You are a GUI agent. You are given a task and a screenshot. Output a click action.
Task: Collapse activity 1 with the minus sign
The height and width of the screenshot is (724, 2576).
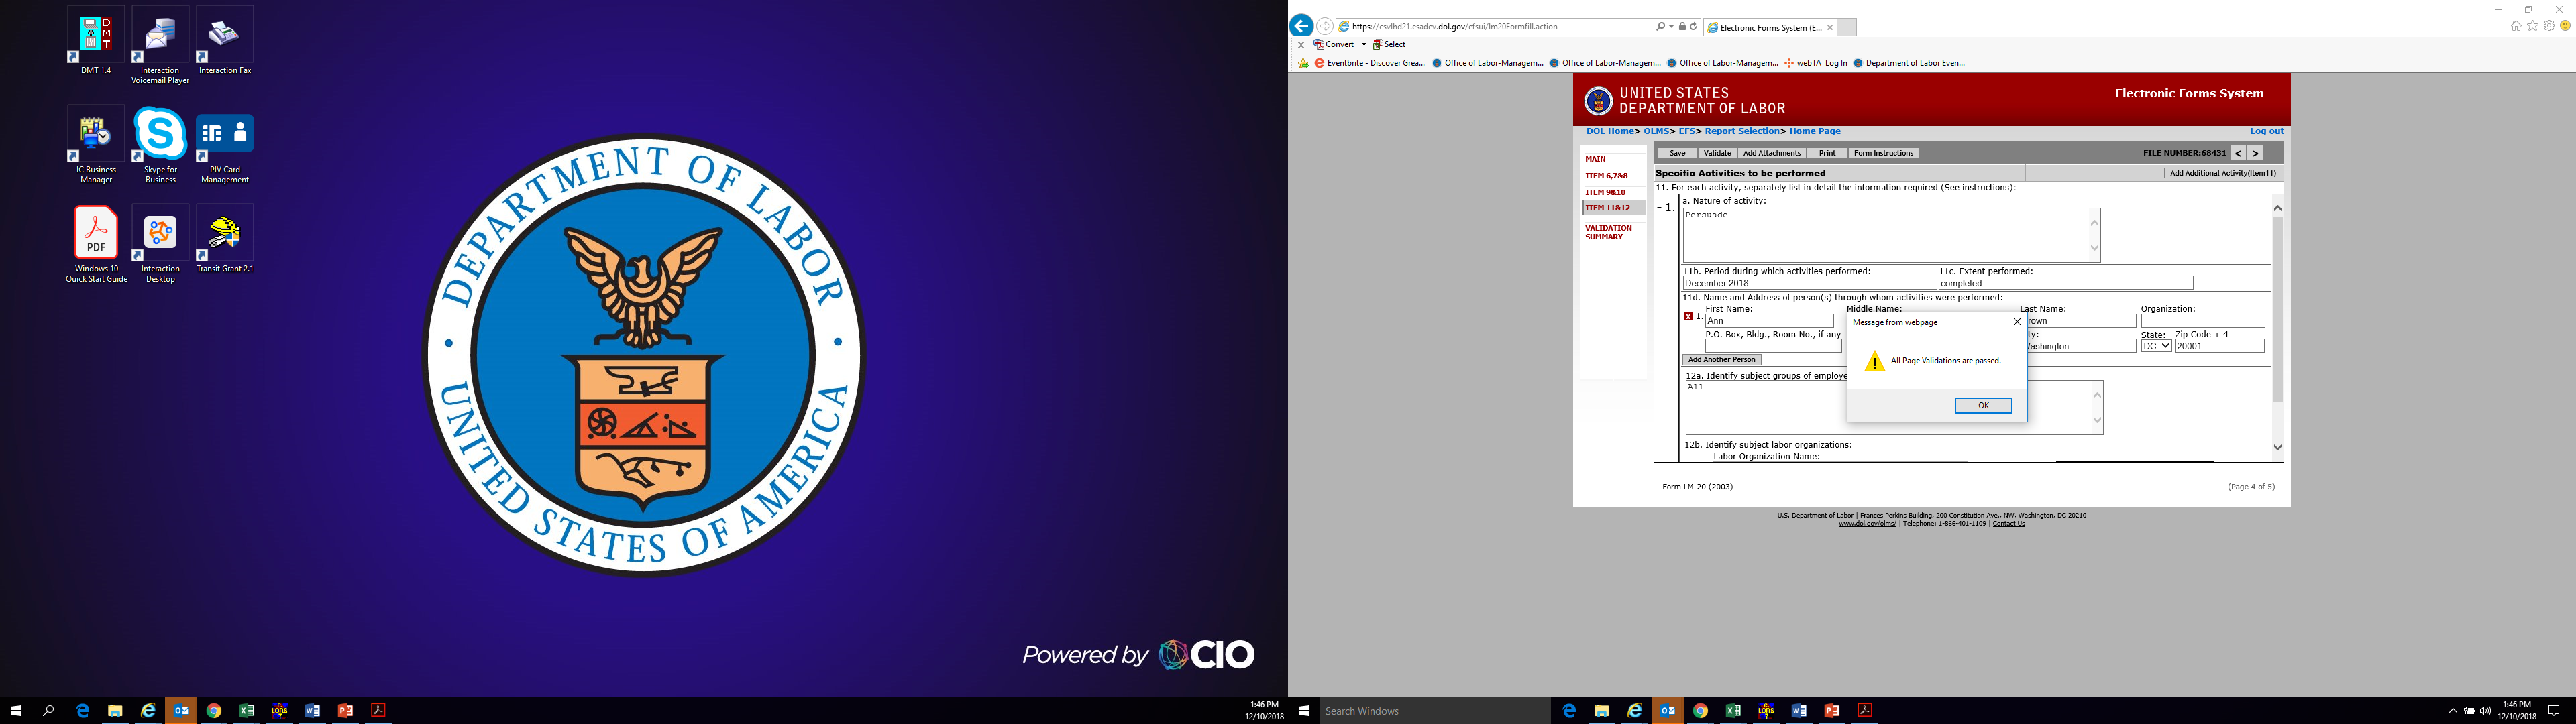[x=1659, y=208]
